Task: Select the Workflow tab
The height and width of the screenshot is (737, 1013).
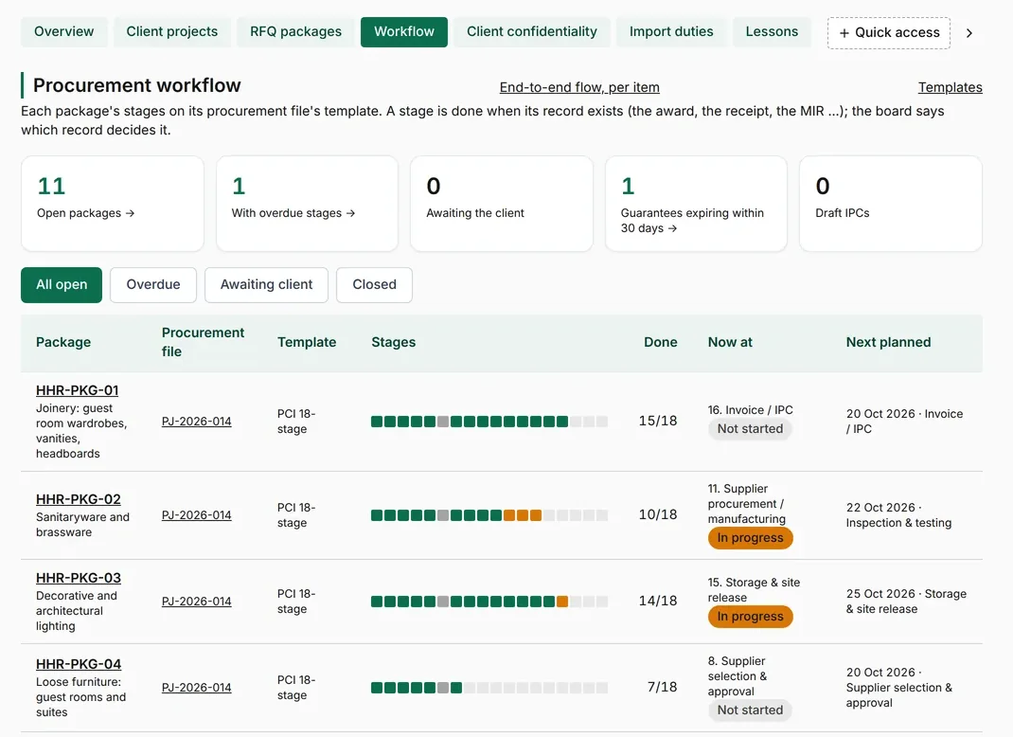Action: pyautogui.click(x=403, y=31)
